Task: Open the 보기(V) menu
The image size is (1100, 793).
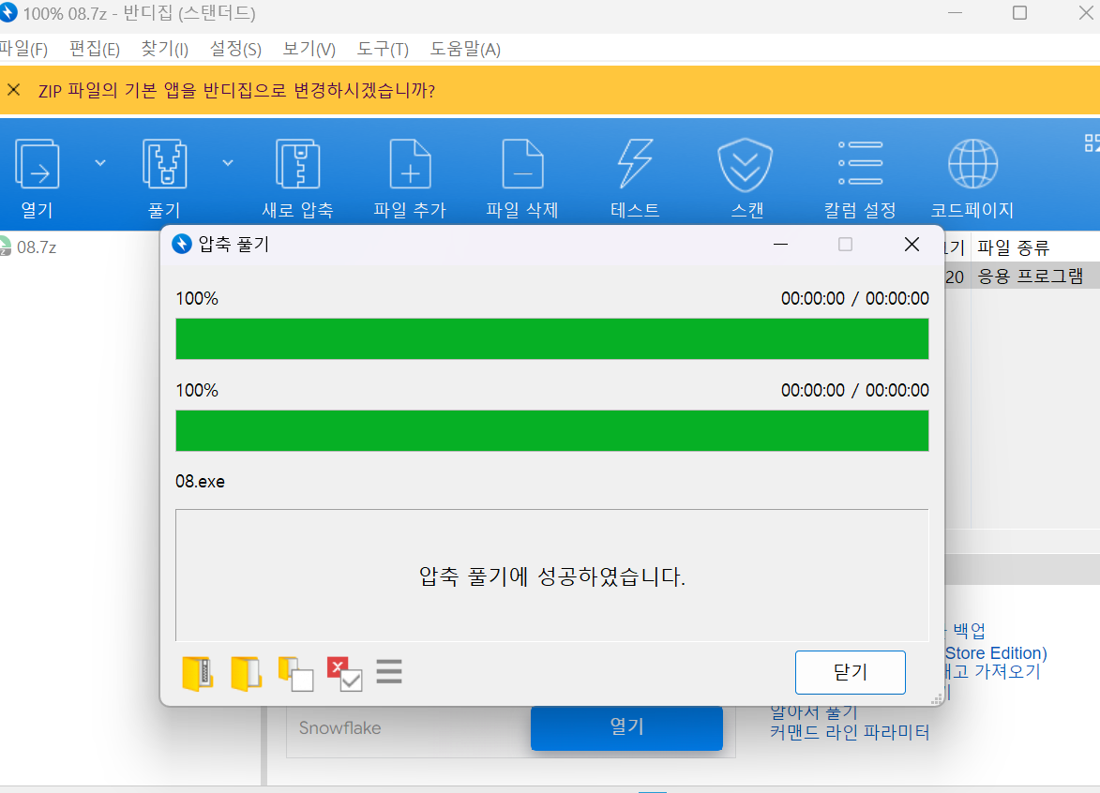Action: [x=309, y=49]
